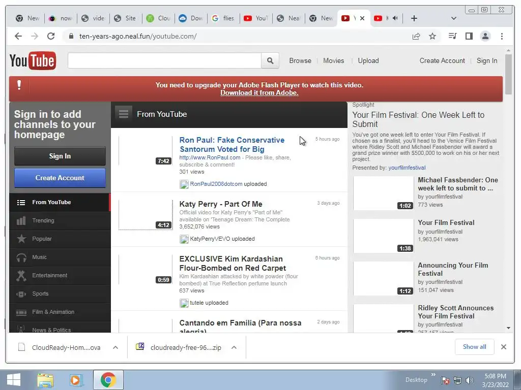This screenshot has width=521, height=390.
Task: Open EXCLUSIVE Kim Kardashian Flour-Bombed video
Action: tap(233, 264)
